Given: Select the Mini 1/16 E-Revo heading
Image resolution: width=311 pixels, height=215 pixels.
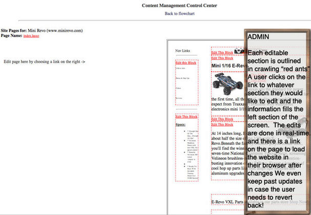Looking at the screenshot, I should tap(229, 66).
